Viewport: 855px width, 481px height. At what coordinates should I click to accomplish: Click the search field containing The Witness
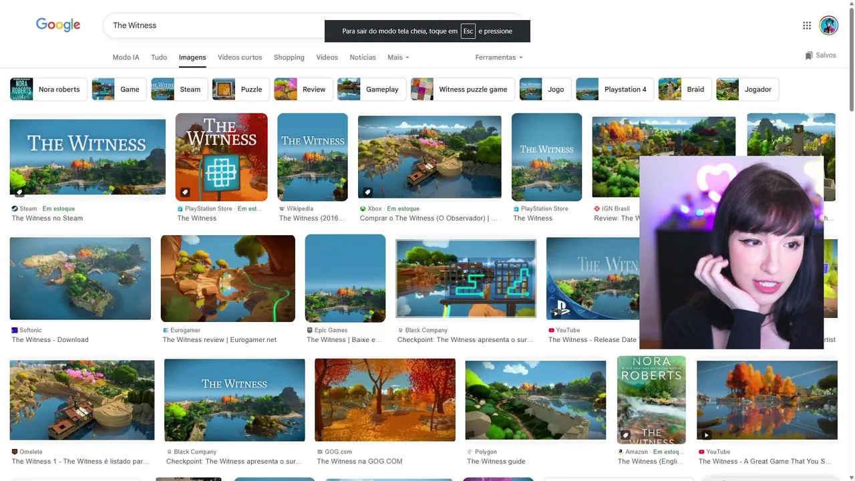point(313,25)
